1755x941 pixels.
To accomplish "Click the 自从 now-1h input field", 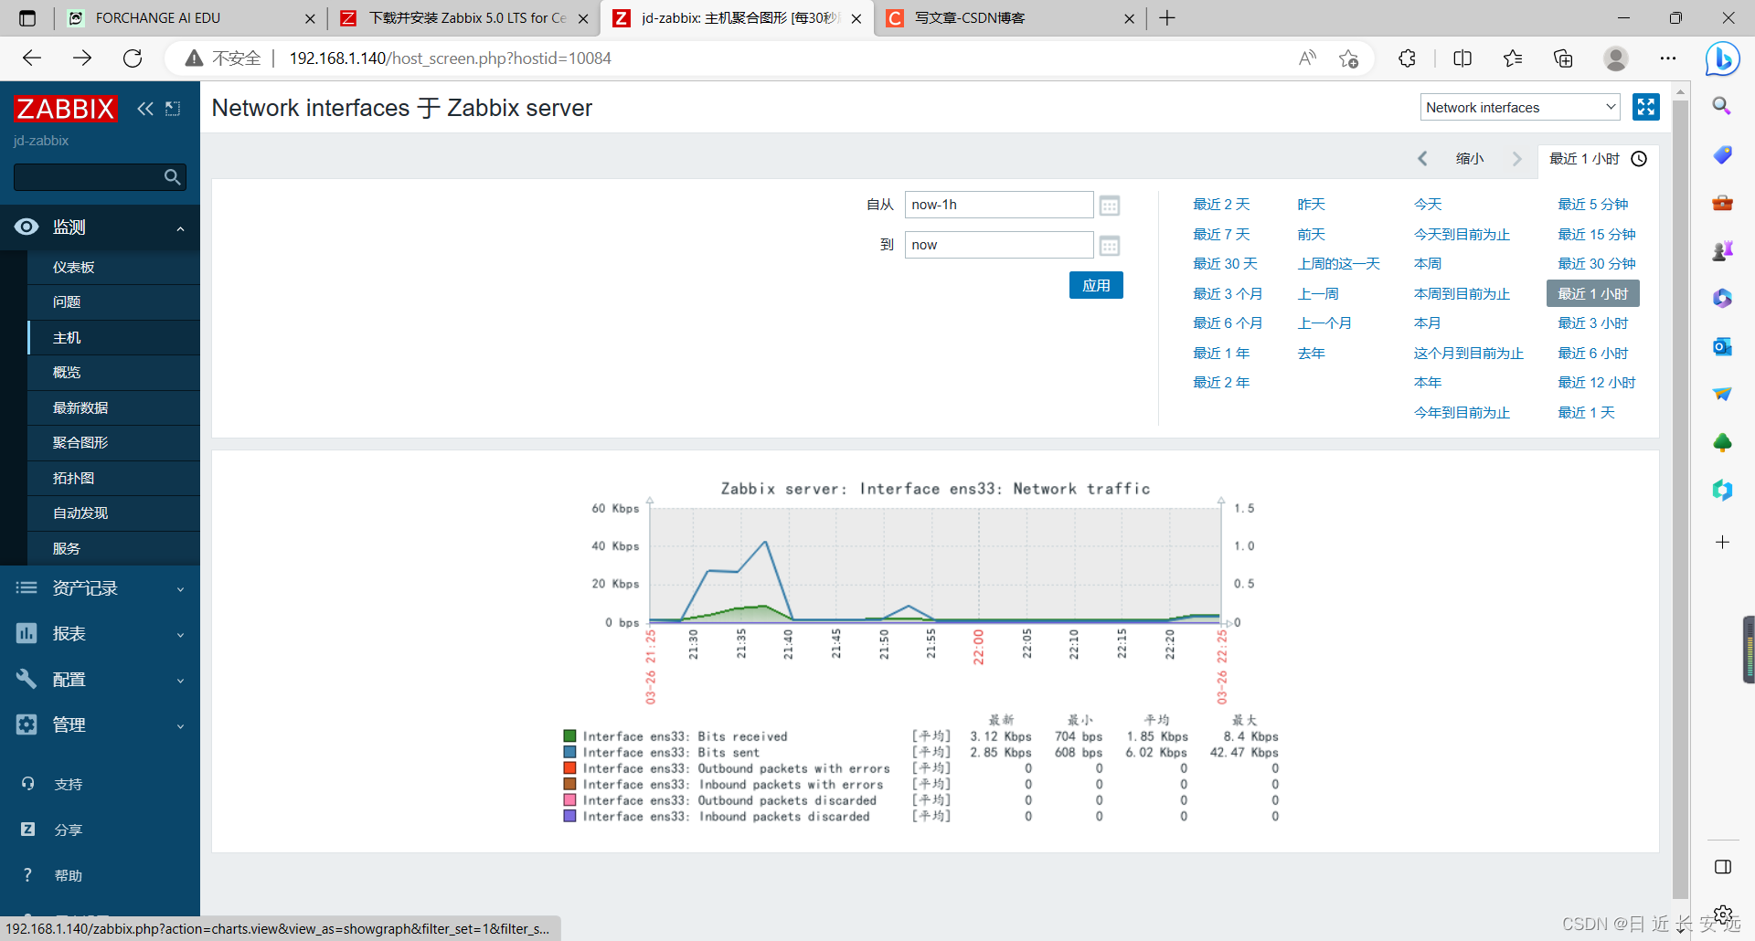I will (999, 205).
